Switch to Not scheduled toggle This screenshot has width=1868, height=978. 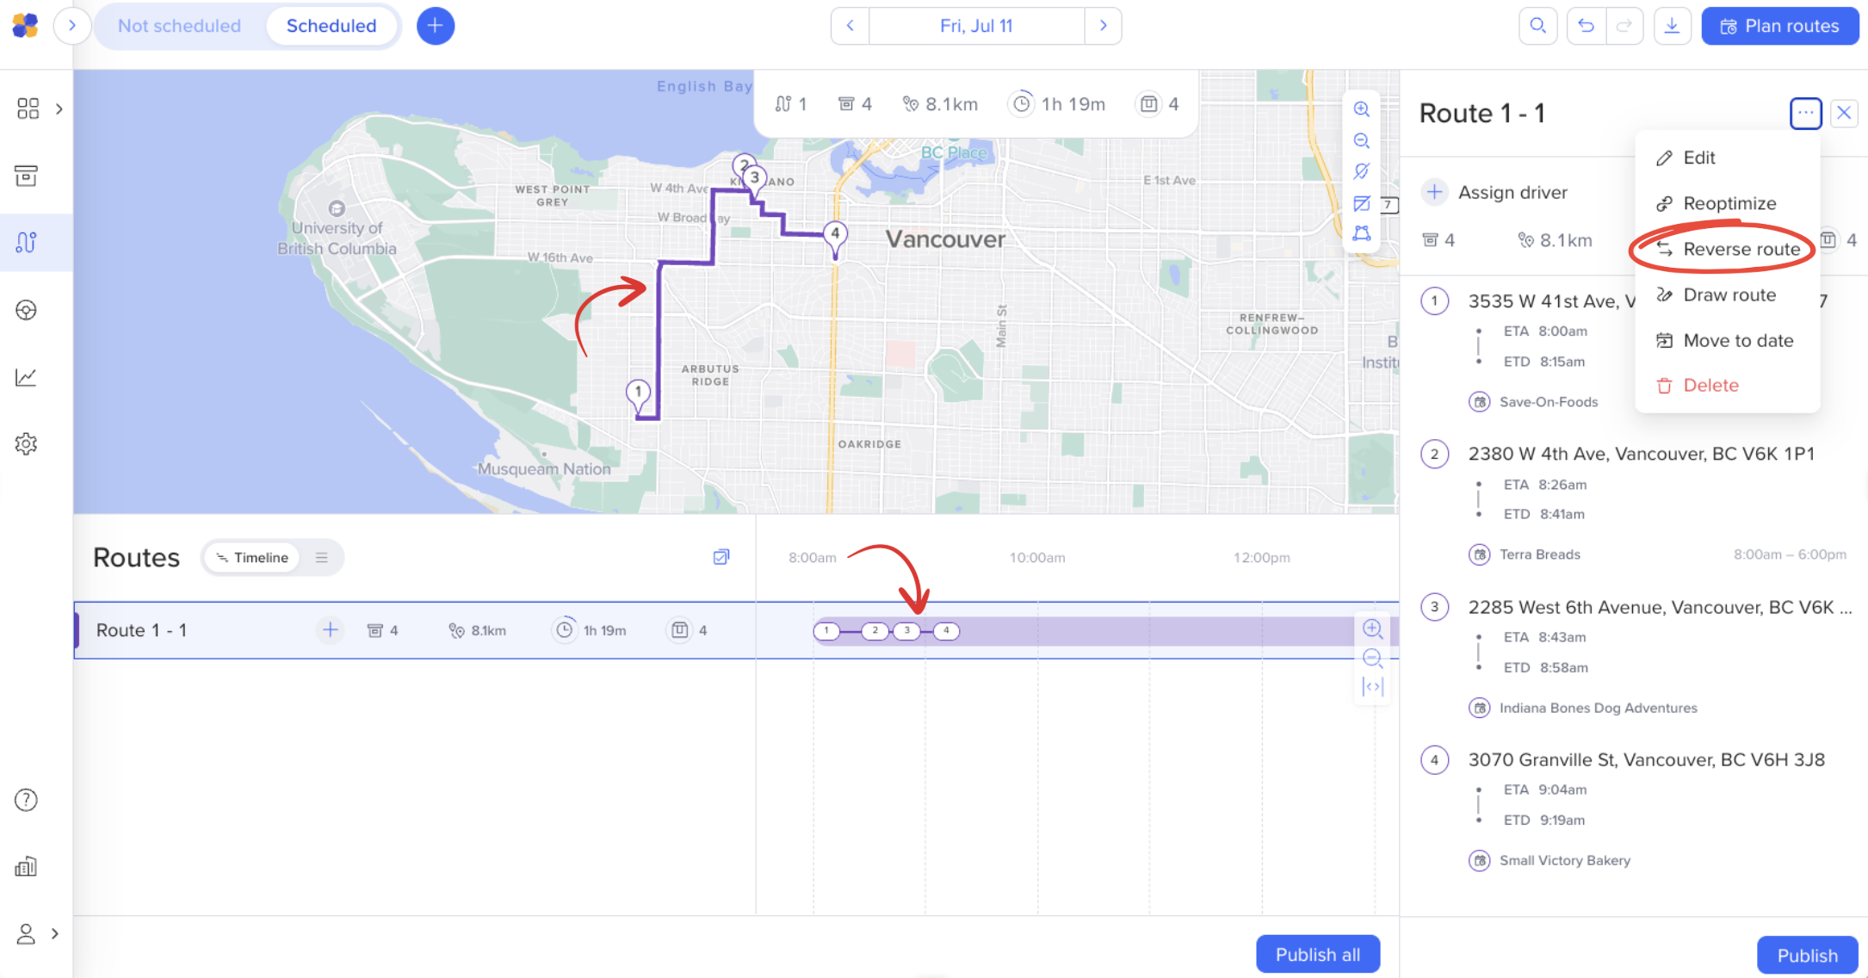[179, 26]
